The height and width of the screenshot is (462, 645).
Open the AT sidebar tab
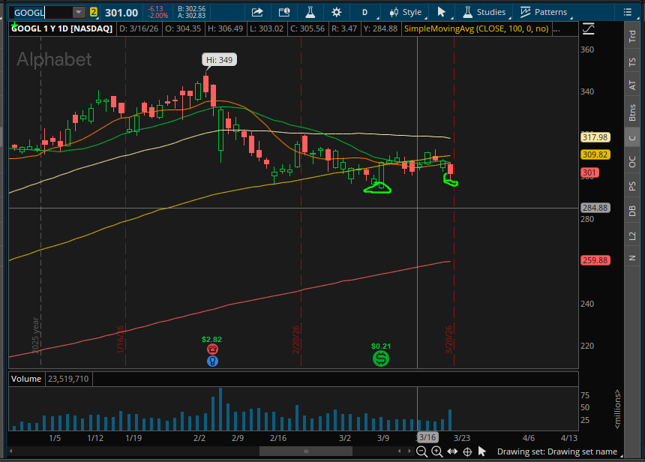coord(633,85)
